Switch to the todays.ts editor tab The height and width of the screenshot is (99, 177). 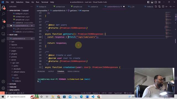41,7
